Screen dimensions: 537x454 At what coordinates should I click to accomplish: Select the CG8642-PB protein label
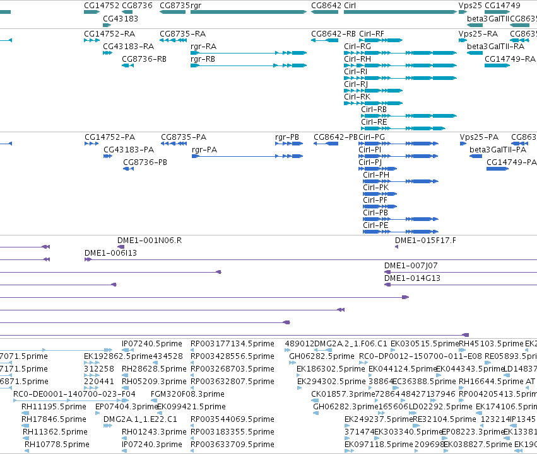click(x=336, y=137)
